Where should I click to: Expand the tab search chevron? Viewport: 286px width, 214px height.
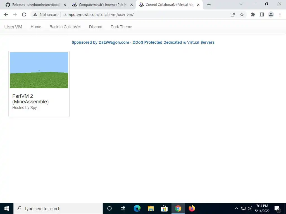(241, 4)
